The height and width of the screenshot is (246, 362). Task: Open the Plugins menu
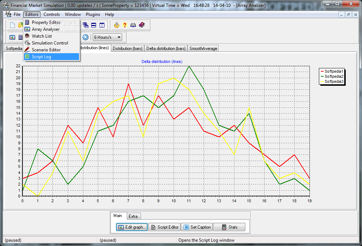tap(93, 14)
